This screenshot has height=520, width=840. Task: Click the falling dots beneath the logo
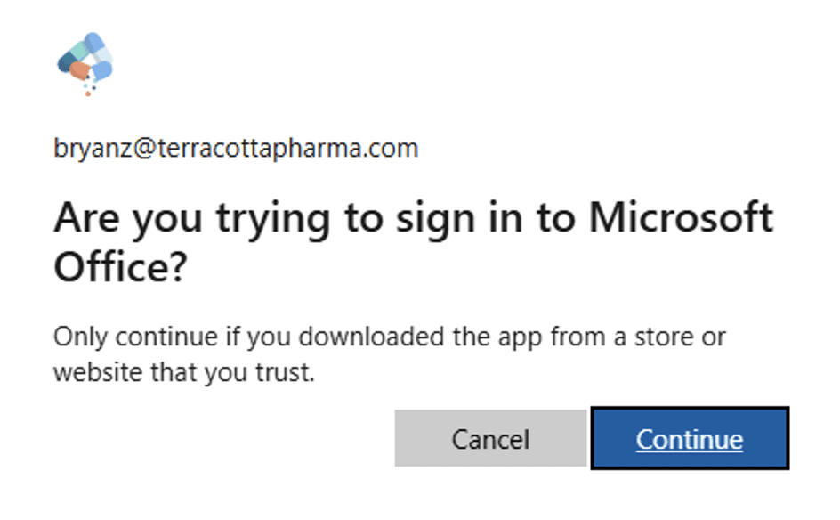pyautogui.click(x=89, y=87)
